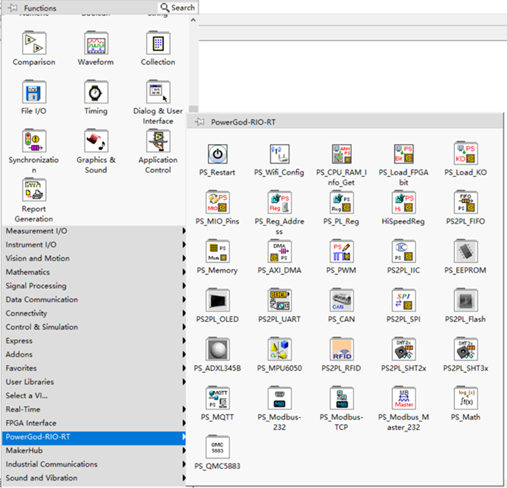The height and width of the screenshot is (488, 507).
Task: Open the PS_EEPROM subpalette
Action: point(466,251)
